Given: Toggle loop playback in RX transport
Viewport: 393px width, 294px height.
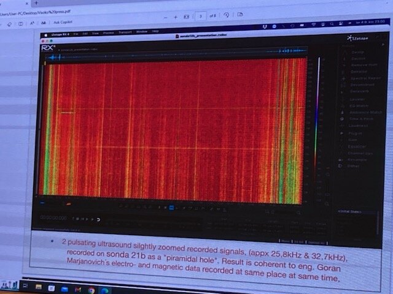Looking at the screenshot, I should pos(98,219).
